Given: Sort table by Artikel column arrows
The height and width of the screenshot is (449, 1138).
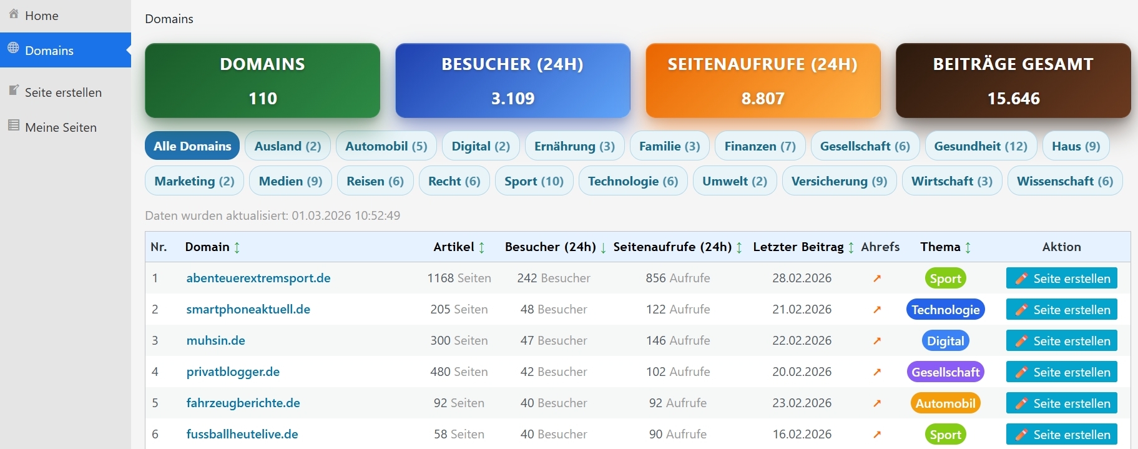Looking at the screenshot, I should 482,247.
